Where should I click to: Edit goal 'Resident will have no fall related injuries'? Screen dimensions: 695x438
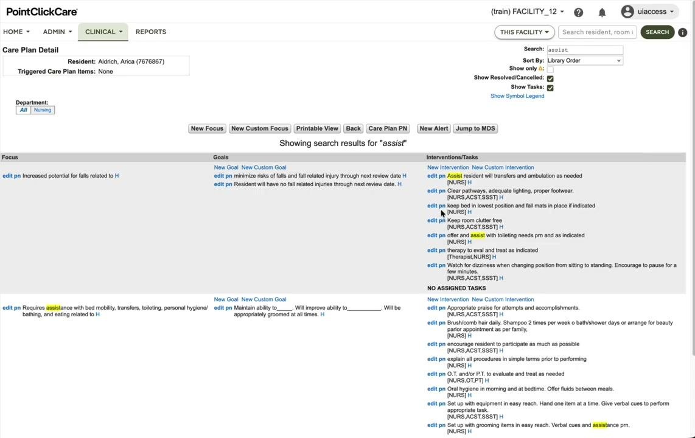click(219, 184)
